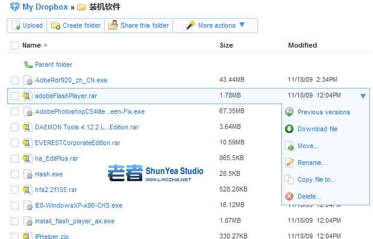Screen dimensions: 373x239
Task: Tick the EVERESTCorporateEdition.rar checkbox
Action: [14, 143]
